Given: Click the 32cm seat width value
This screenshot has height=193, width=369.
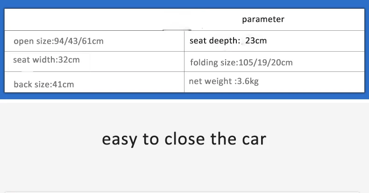Looking at the screenshot, I should tap(69, 60).
